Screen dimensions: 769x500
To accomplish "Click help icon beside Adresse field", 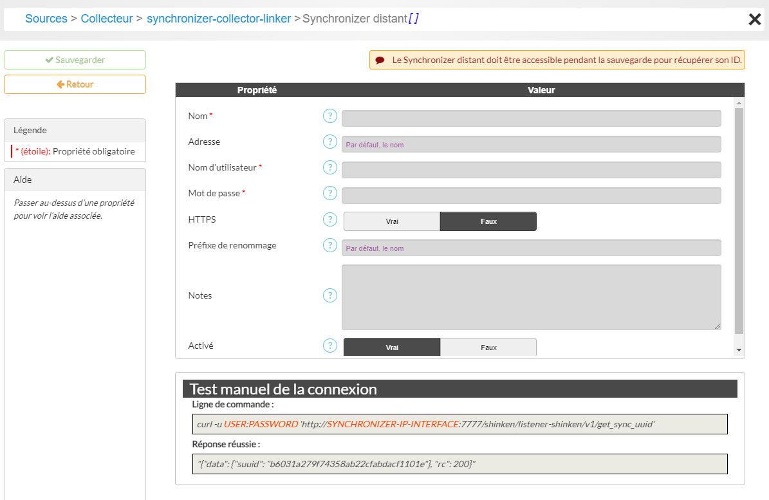I will [329, 142].
